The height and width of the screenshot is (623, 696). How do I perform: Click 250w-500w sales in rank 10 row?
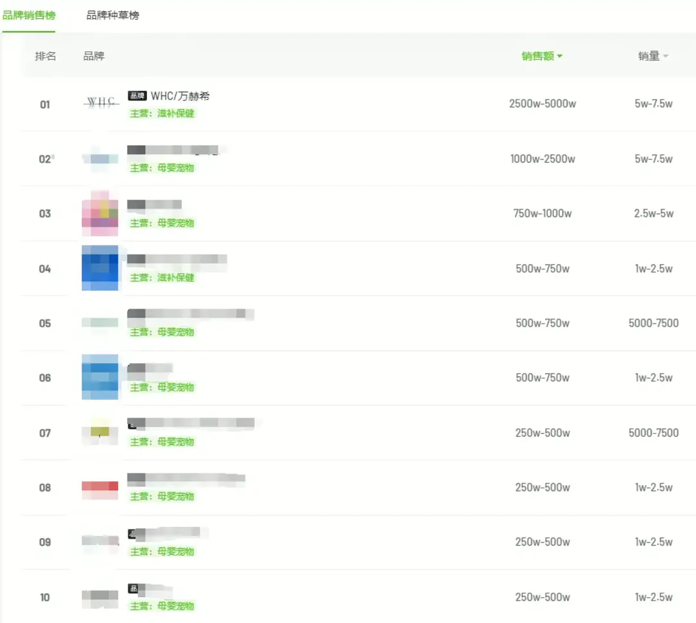click(543, 597)
